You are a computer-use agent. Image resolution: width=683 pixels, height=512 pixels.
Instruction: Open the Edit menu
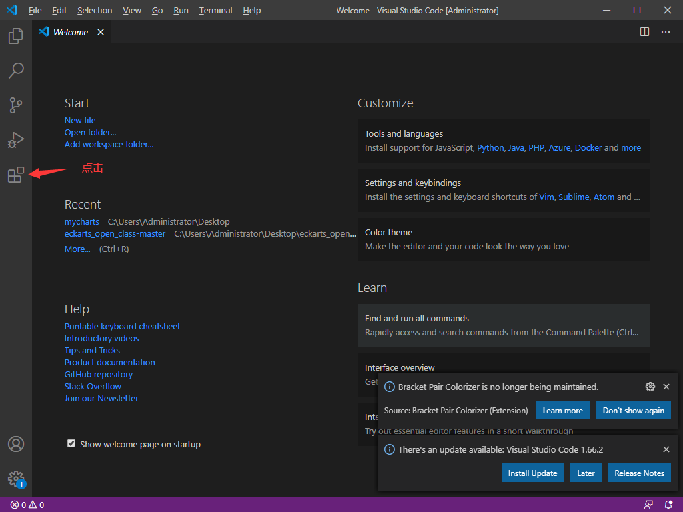[x=59, y=11]
